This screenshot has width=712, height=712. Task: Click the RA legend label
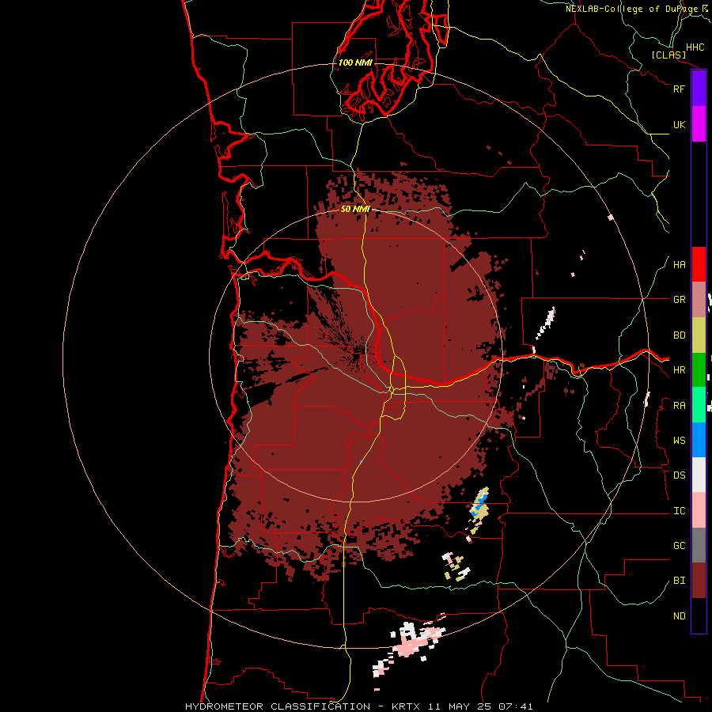(679, 406)
